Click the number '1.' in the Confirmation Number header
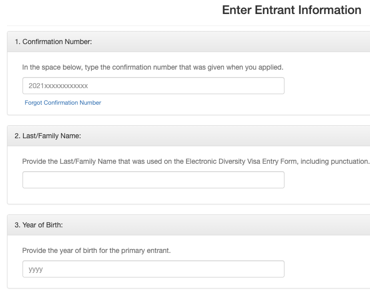The image size is (370, 297). coord(17,42)
